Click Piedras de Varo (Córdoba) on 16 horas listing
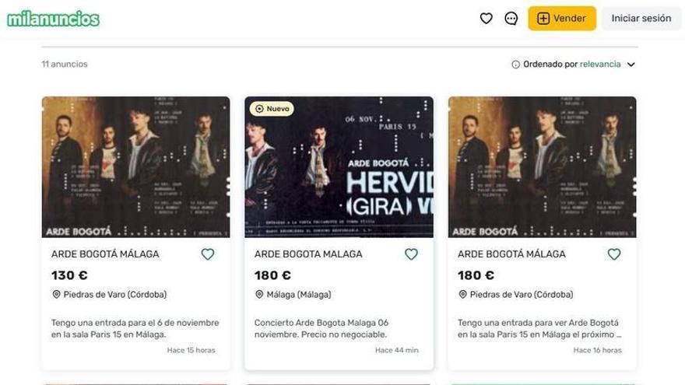The width and height of the screenshot is (685, 385). (x=522, y=295)
